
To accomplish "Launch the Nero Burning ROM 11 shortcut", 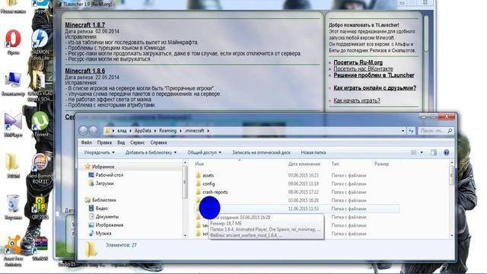I will [x=40, y=163].
